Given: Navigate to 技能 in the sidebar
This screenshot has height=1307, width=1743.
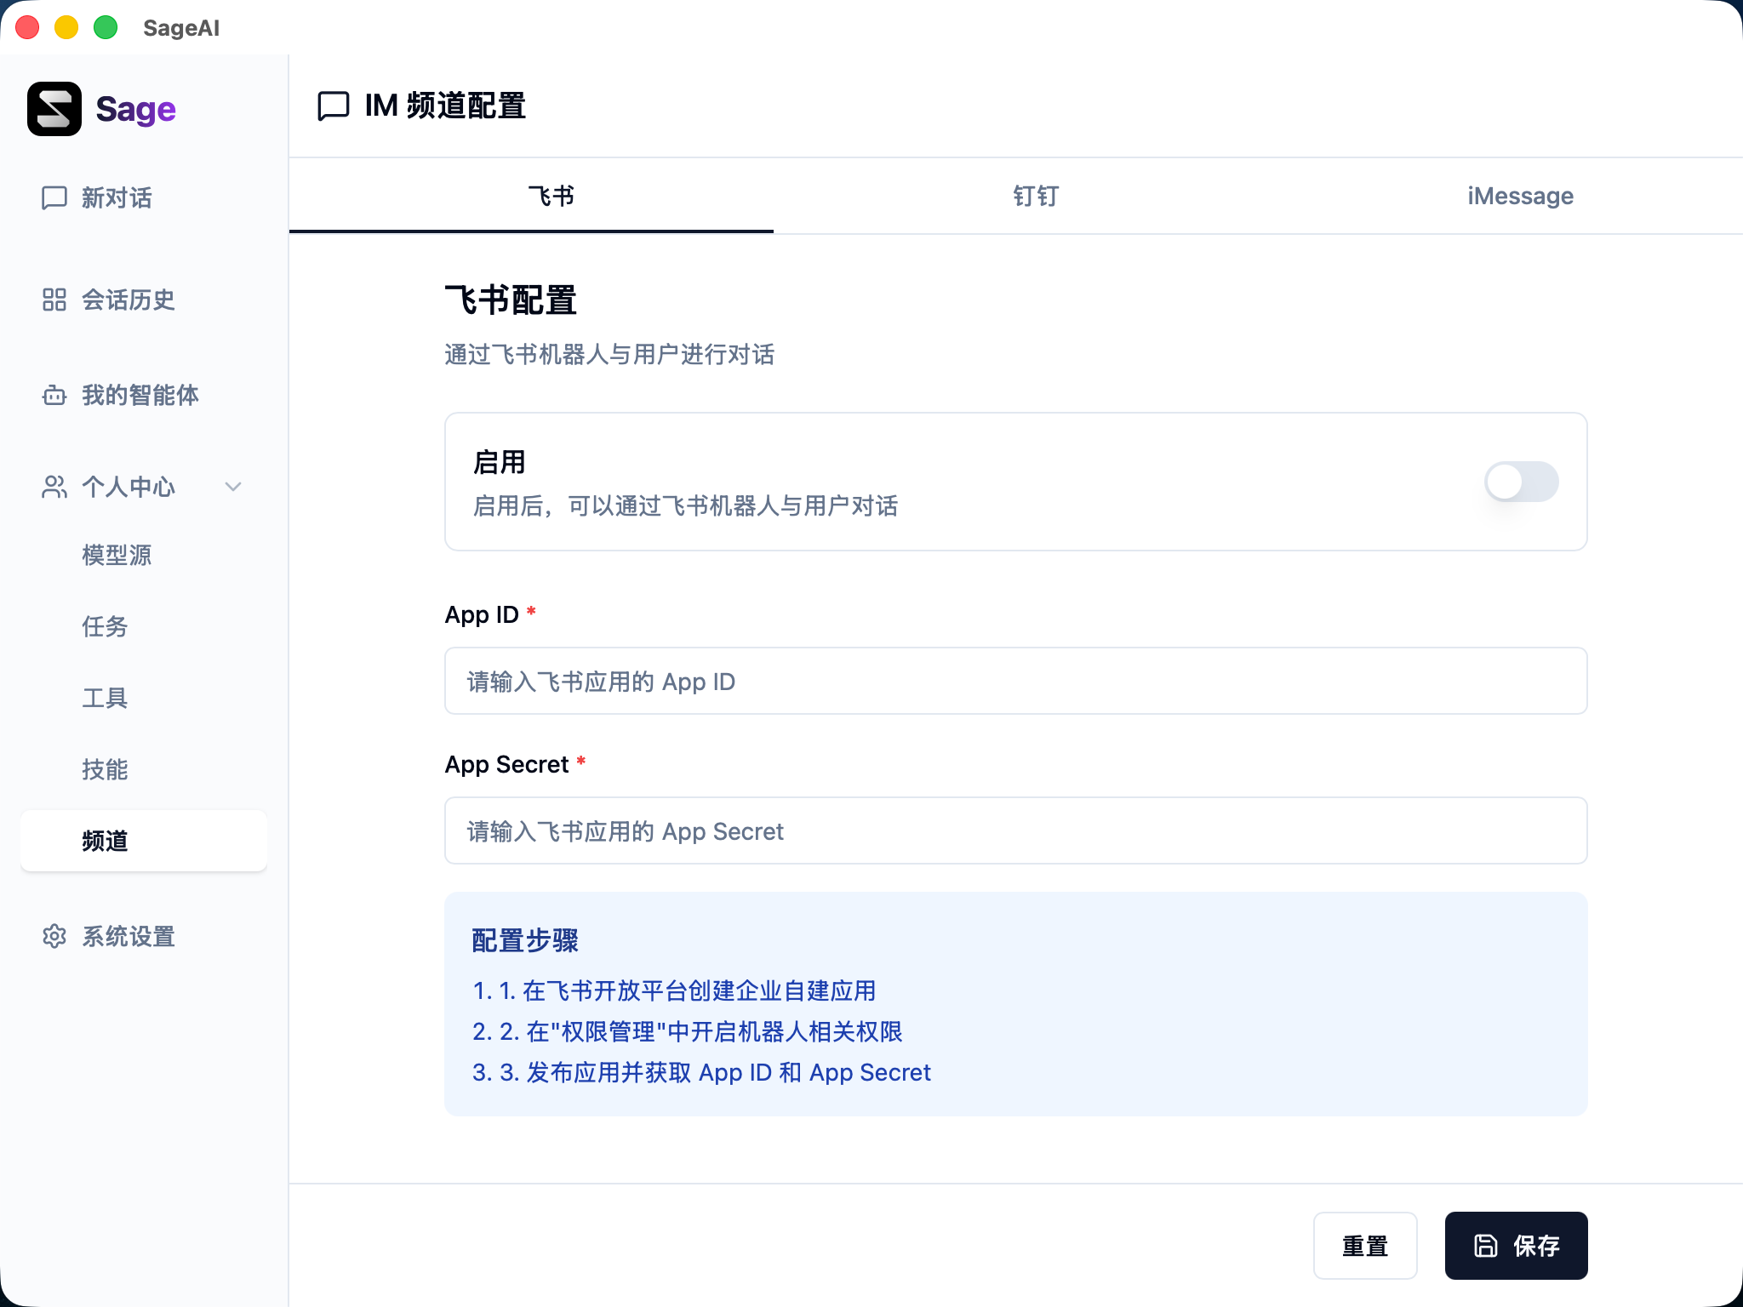Looking at the screenshot, I should pyautogui.click(x=105, y=769).
